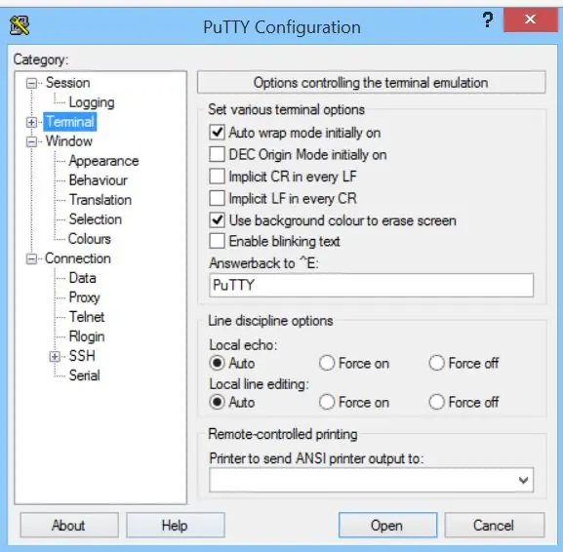Select Auto for Local line editing
The image size is (563, 552).
(x=218, y=402)
